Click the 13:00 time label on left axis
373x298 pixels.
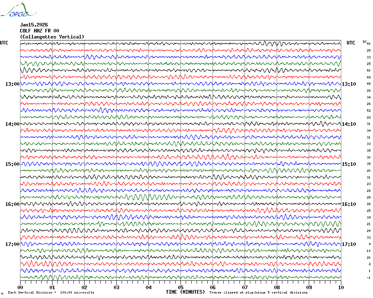pyautogui.click(x=12, y=84)
